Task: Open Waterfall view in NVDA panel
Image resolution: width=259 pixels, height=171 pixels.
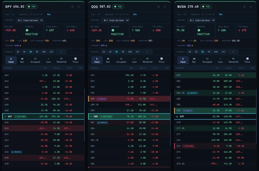Action: pos(233,60)
